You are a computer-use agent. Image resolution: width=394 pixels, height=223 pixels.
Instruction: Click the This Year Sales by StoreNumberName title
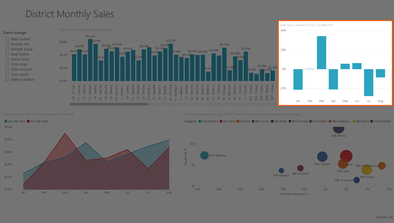click(86, 30)
